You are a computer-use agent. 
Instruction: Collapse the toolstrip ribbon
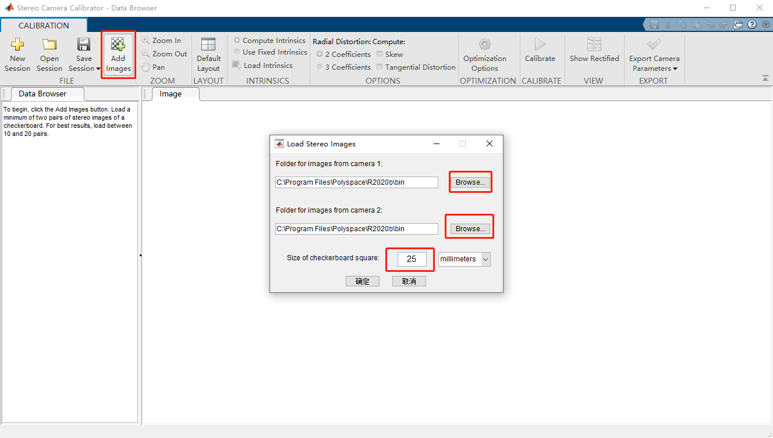tap(765, 78)
